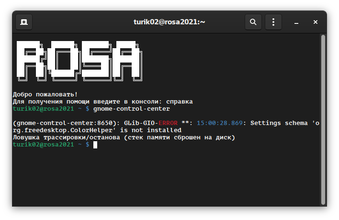Screen dimensions: 339x220
Task: Click the ROSA ASCII art logo
Action: point(79,61)
